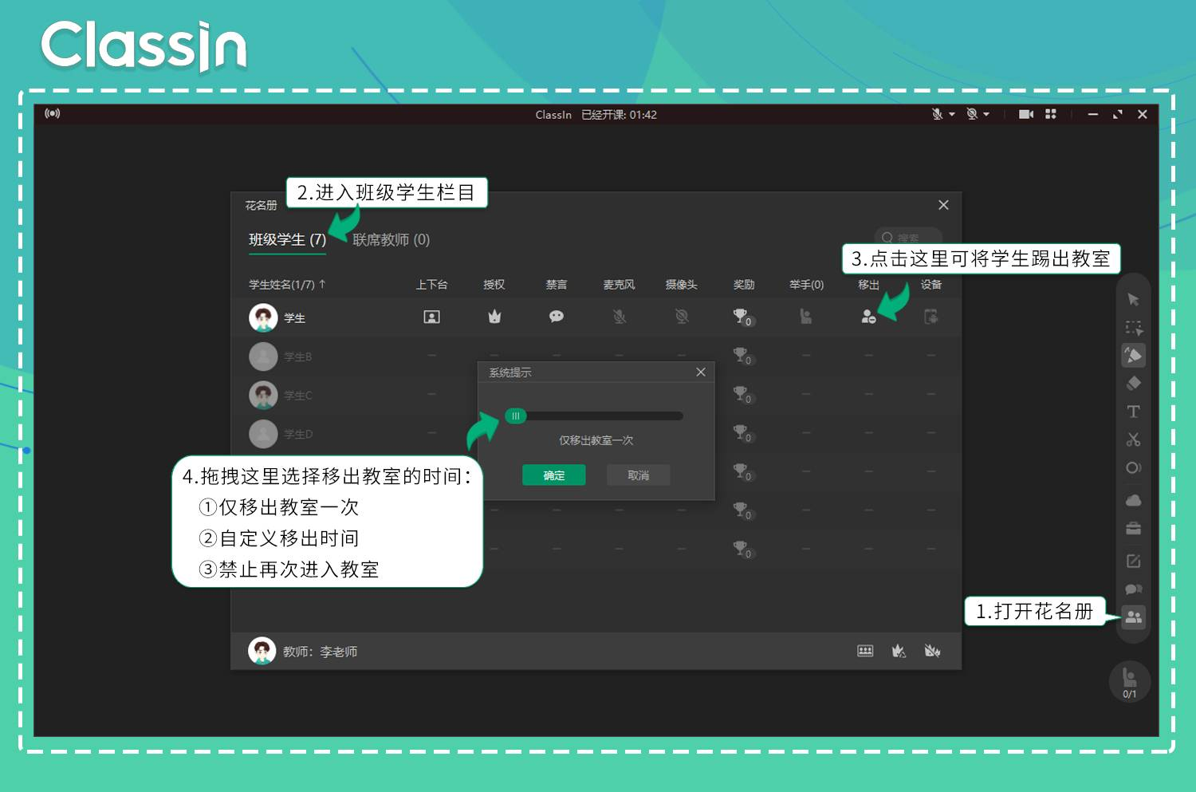Award a trophy to 学生B
The image size is (1196, 792).
(742, 356)
